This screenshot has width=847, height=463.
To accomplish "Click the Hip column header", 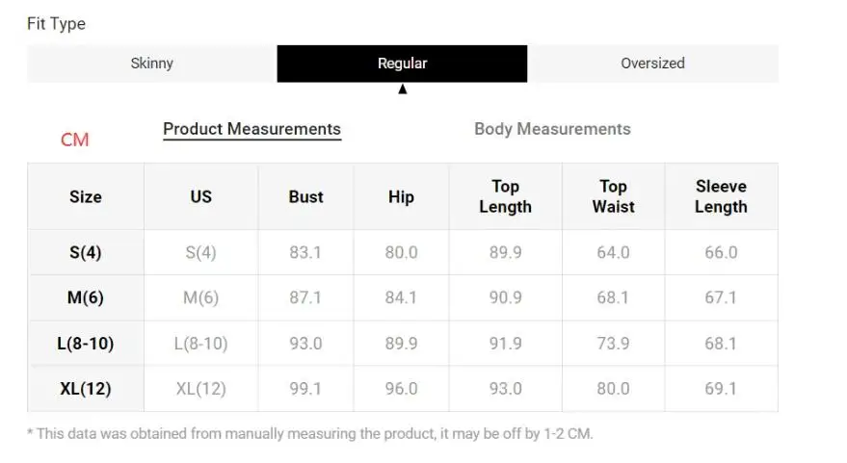I will [x=402, y=197].
